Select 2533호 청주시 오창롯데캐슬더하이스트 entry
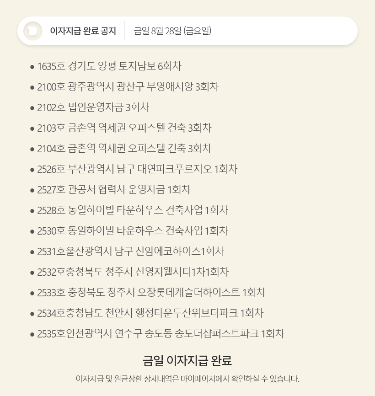This screenshot has height=396, width=375. [151, 293]
